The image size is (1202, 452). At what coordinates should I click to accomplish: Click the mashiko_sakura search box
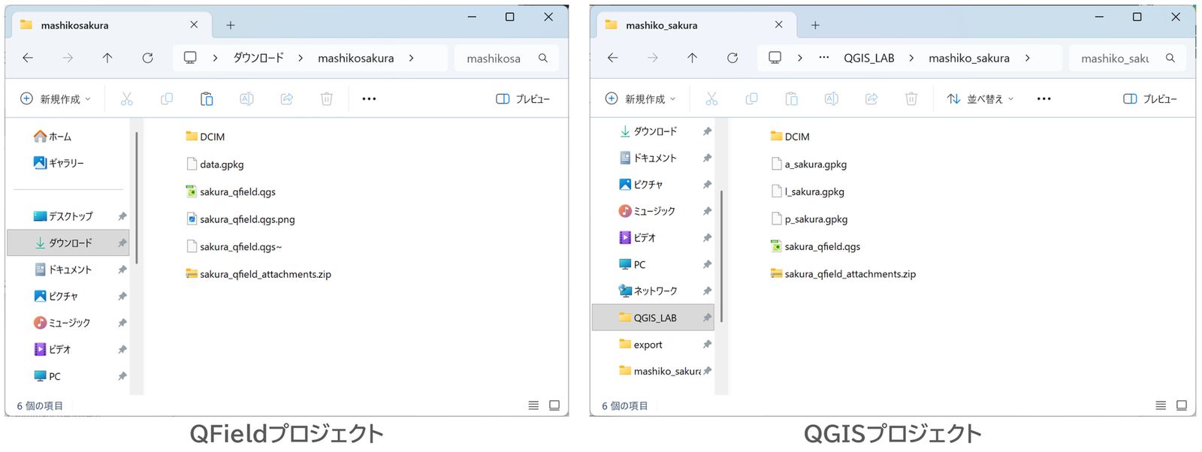pyautogui.click(x=1127, y=58)
